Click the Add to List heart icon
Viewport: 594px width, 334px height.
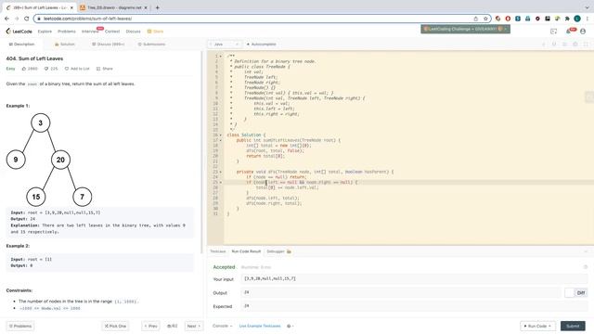pos(67,69)
